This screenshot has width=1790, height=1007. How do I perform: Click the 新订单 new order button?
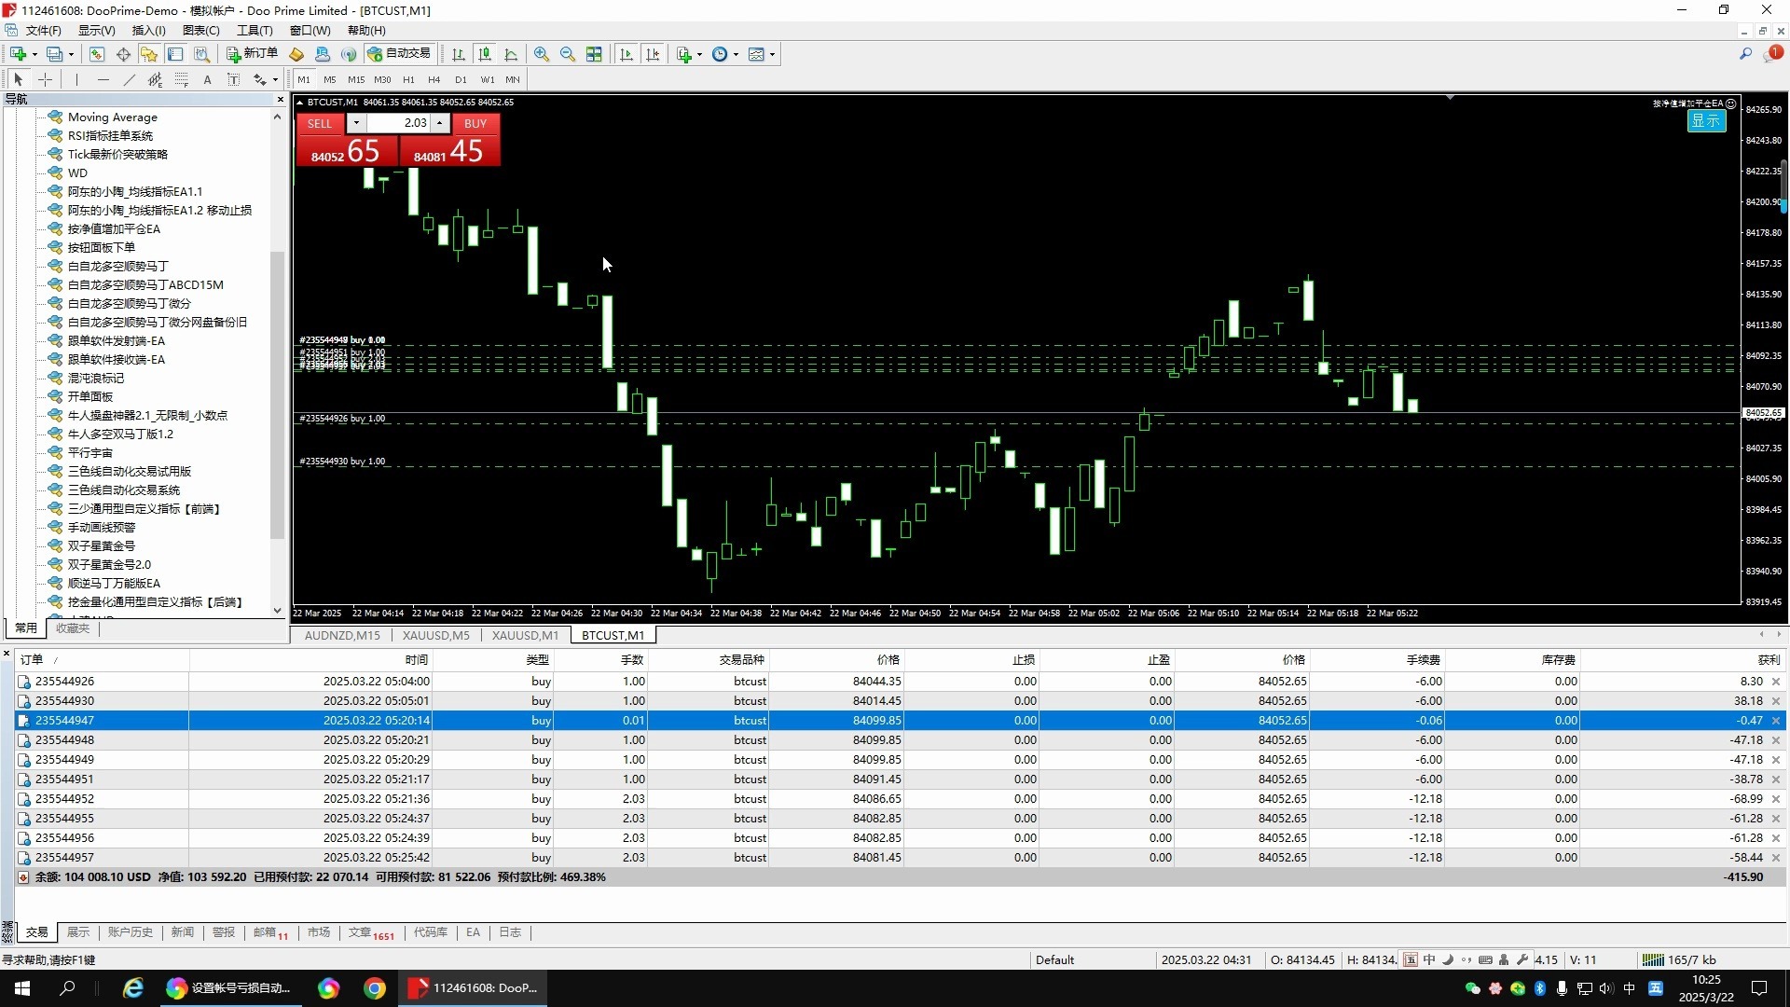pos(252,54)
